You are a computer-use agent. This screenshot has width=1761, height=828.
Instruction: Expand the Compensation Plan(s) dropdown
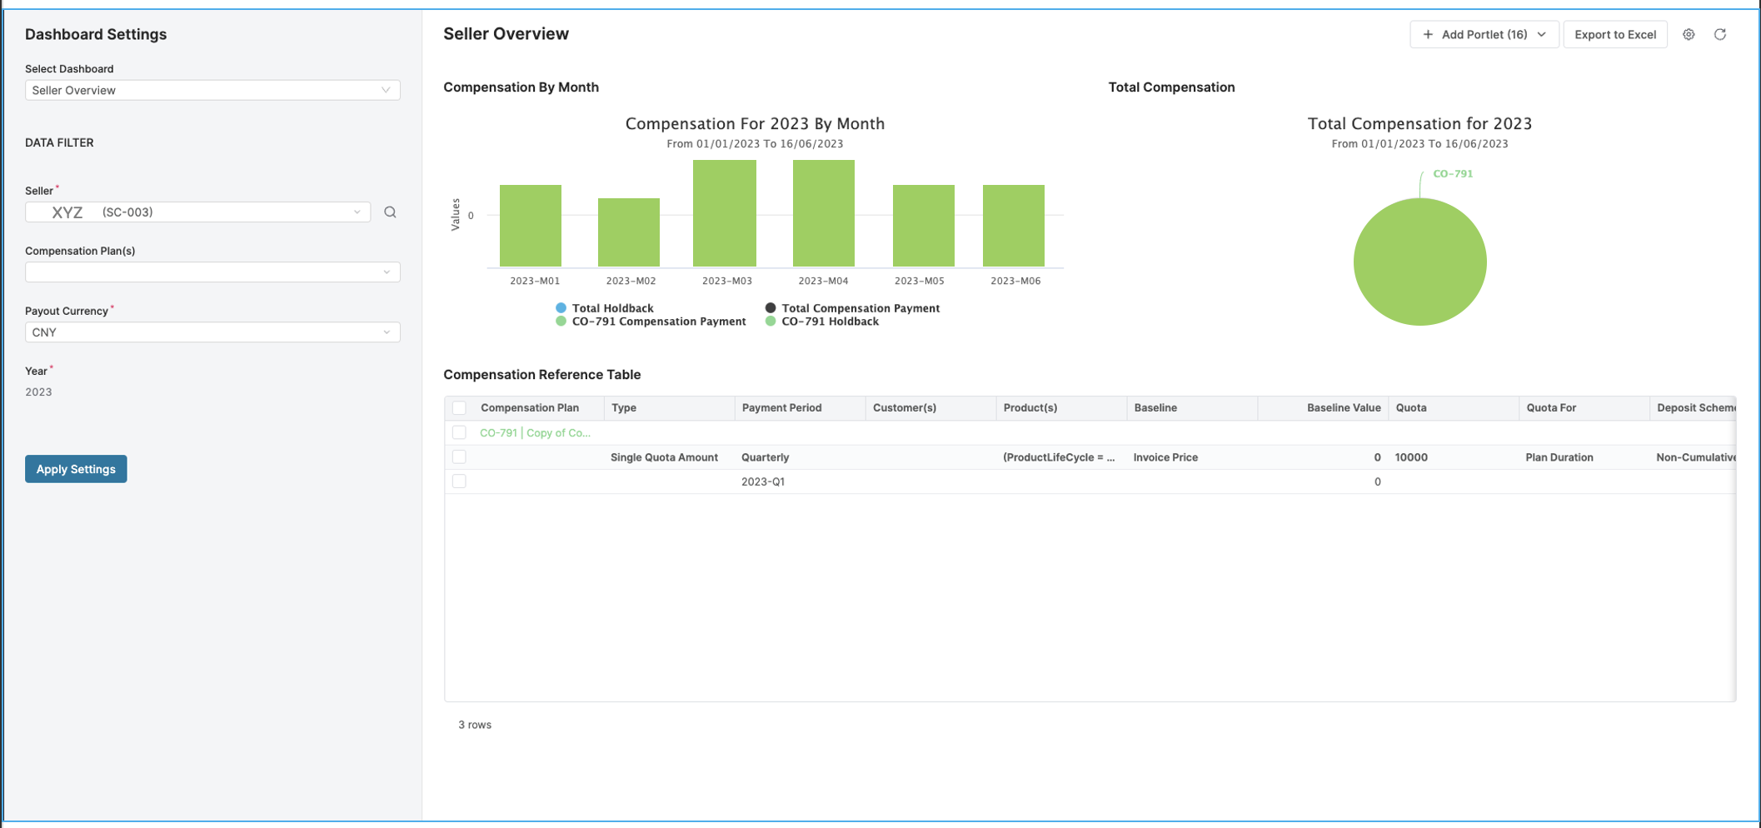point(212,272)
